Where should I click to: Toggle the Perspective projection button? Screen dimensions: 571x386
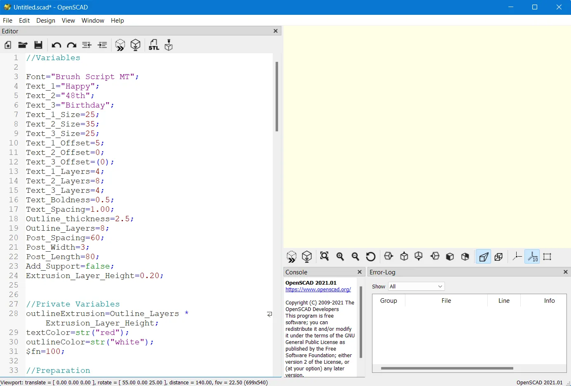[x=483, y=257]
